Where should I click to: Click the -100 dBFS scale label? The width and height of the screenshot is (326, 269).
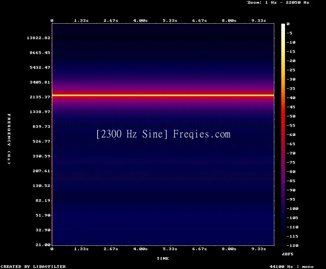tap(292, 208)
